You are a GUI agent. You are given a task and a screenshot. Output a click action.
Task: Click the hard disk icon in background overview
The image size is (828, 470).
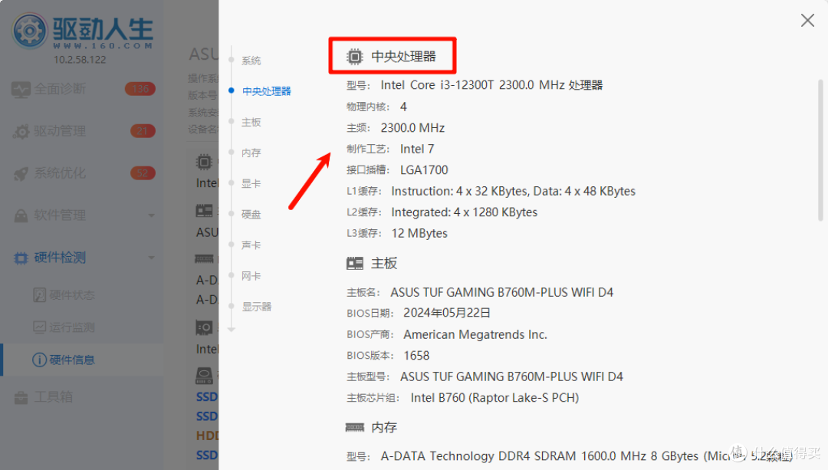[x=205, y=376]
